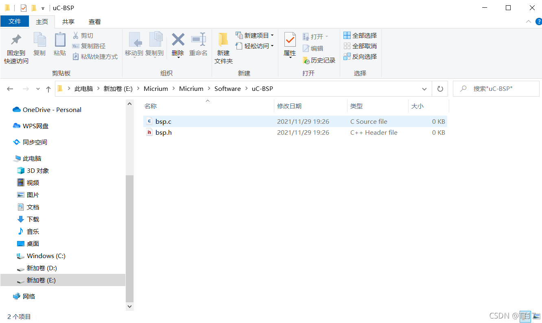Click Software breadcrumb segment
Screen dimensions: 542x323
pos(227,89)
